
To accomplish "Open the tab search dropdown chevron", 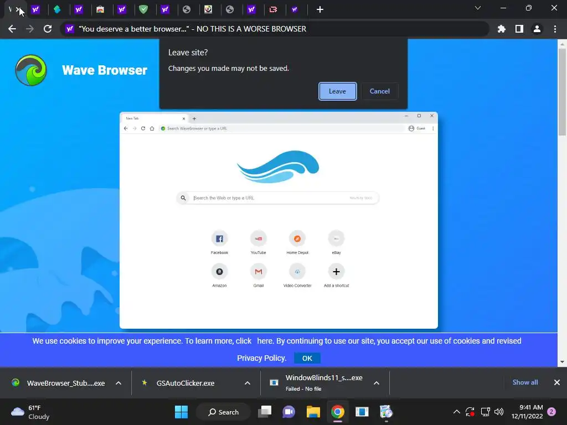I will tap(478, 8).
